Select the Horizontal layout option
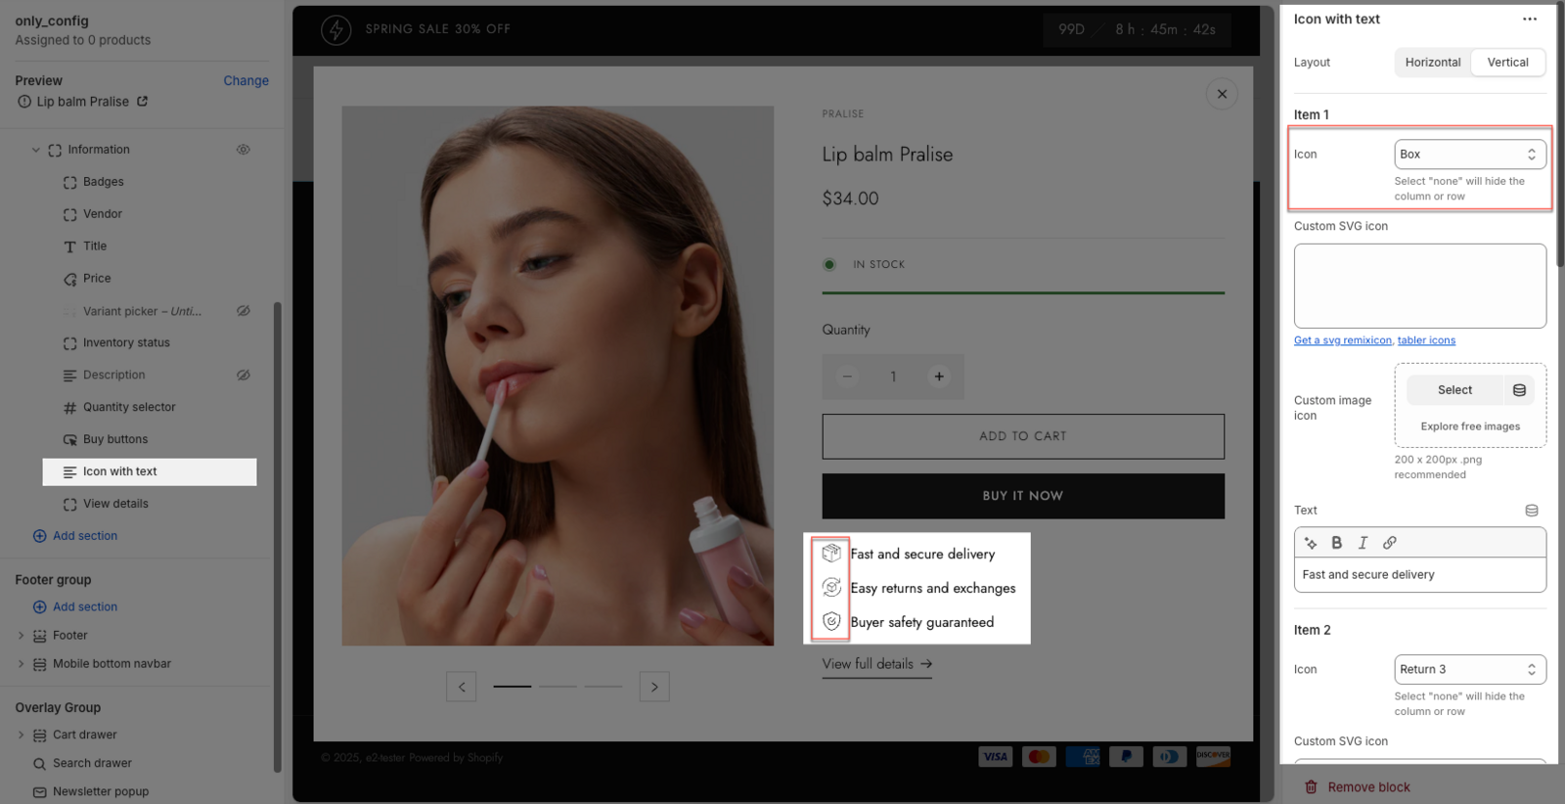Image resolution: width=1565 pixels, height=804 pixels. coord(1432,63)
